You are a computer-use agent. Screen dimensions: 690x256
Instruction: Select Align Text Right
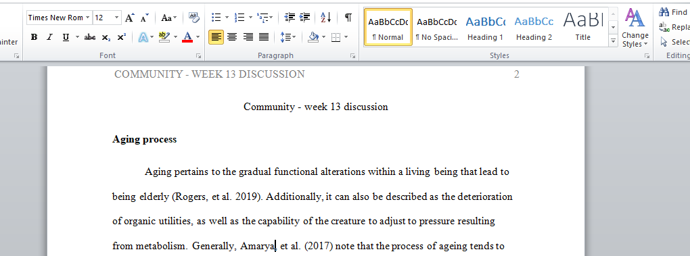[x=248, y=37]
